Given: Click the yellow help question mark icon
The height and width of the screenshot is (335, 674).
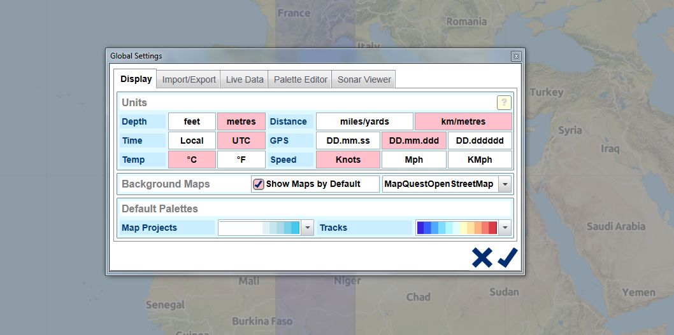Looking at the screenshot, I should pyautogui.click(x=504, y=103).
